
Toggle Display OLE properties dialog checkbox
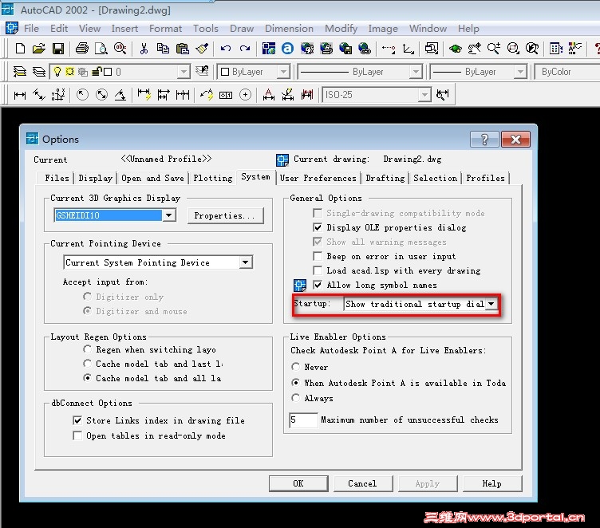318,227
